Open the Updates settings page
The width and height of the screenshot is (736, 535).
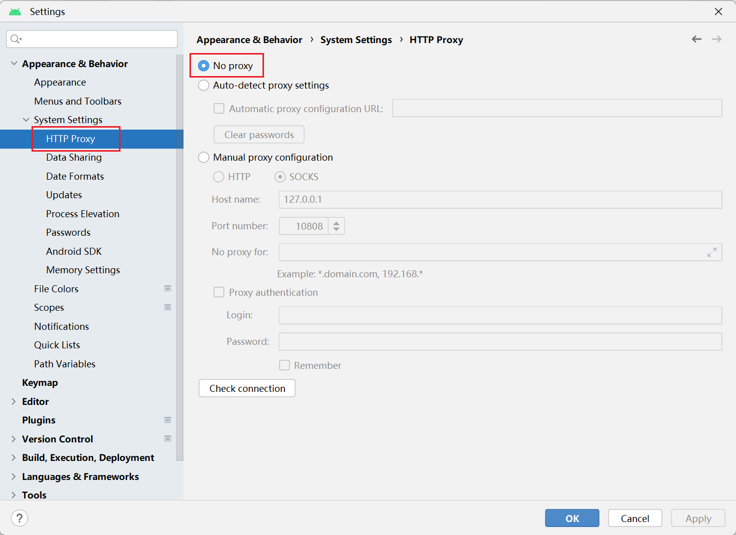click(x=64, y=195)
